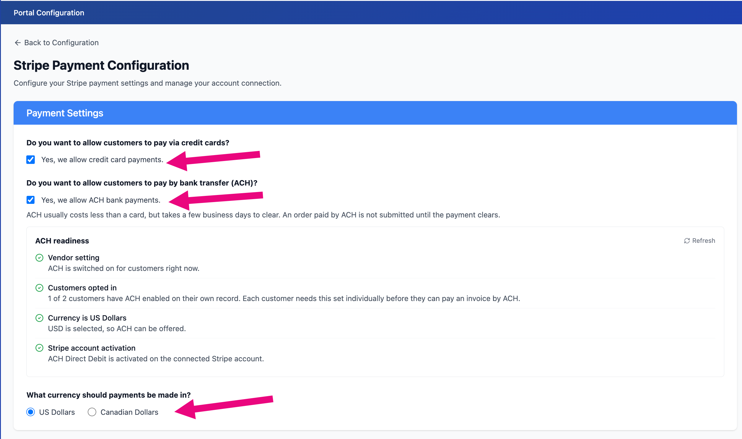
Task: Click the ACH readiness heading
Action: coord(62,241)
